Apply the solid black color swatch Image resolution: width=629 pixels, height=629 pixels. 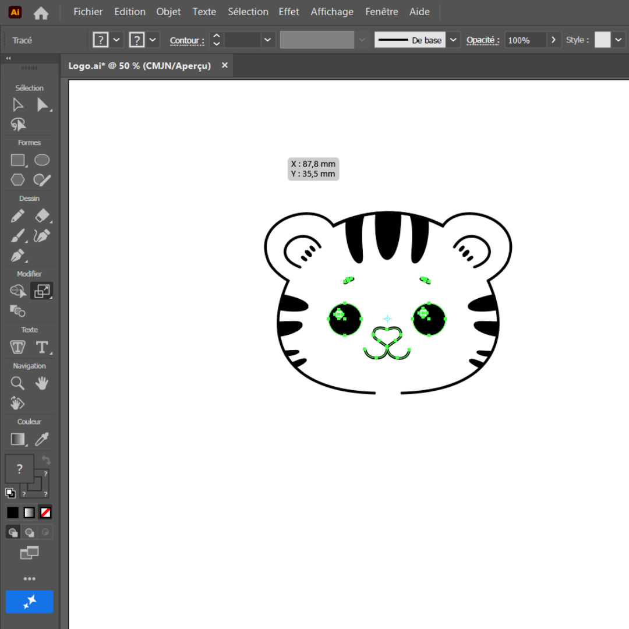pyautogui.click(x=13, y=513)
